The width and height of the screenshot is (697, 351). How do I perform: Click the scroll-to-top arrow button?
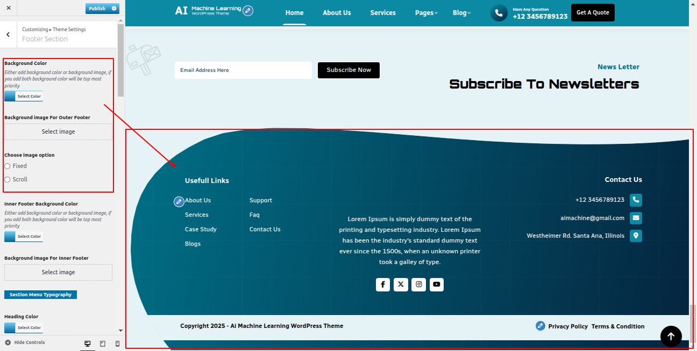[671, 337]
